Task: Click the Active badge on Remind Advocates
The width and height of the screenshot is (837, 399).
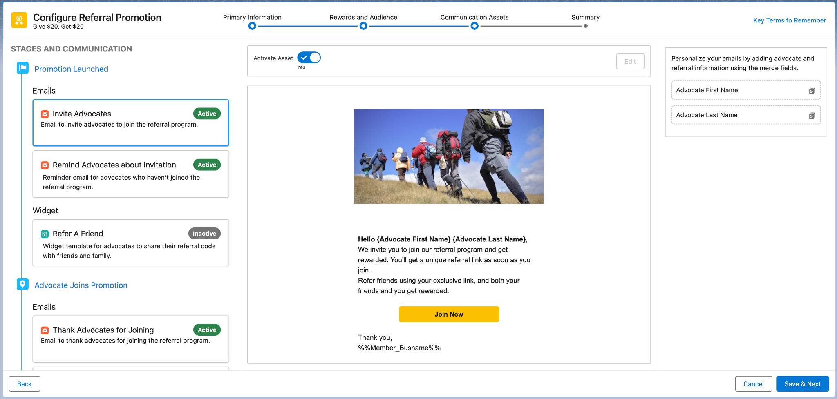Action: tap(207, 165)
